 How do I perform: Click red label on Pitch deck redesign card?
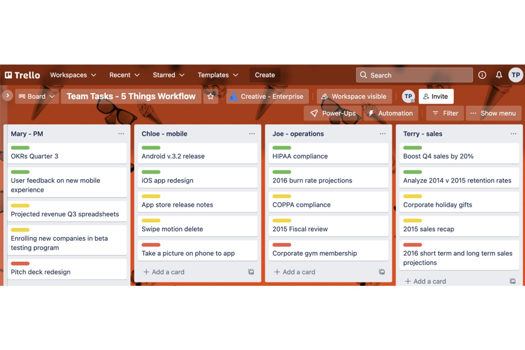(20, 263)
